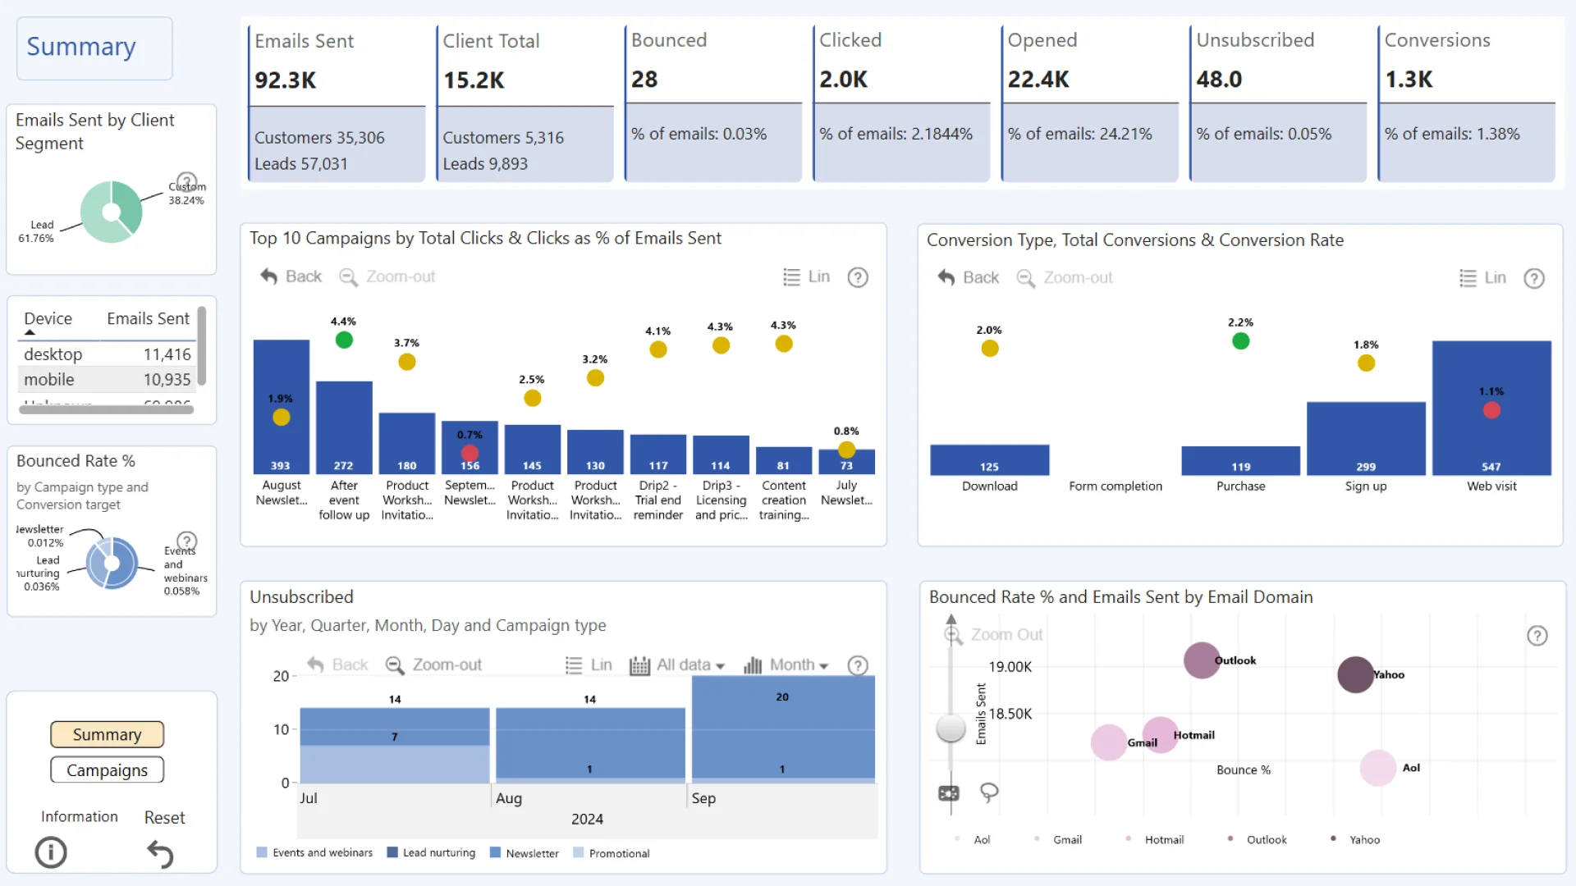Select the Gmail bubble in domain chart

point(1109,742)
